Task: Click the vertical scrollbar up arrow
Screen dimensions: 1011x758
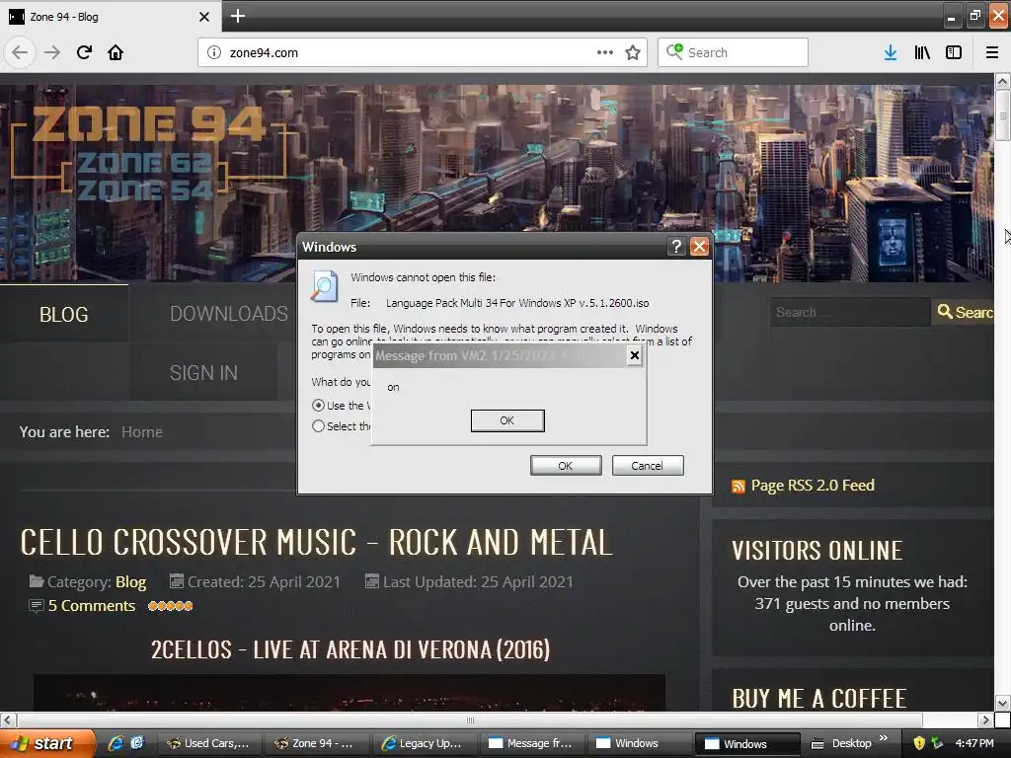Action: tap(1002, 81)
